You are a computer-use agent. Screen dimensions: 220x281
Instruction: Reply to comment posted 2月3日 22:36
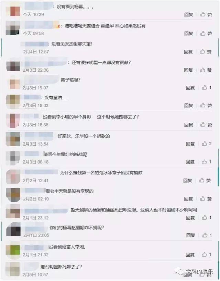coord(188,70)
